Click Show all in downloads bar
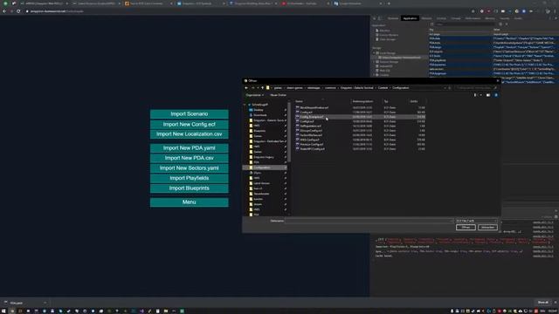The height and width of the screenshot is (314, 559). [543, 303]
